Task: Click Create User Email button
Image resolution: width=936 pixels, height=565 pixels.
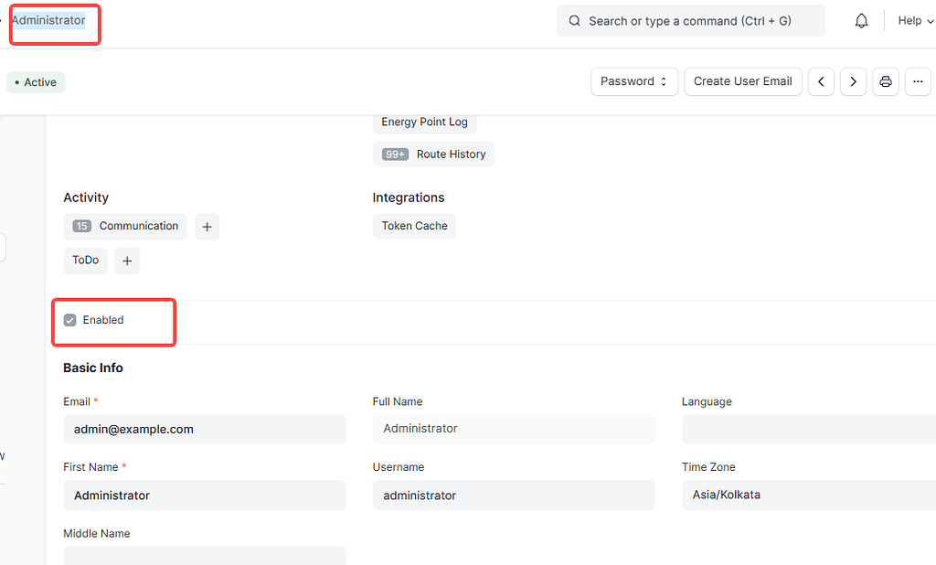Action: coord(742,81)
